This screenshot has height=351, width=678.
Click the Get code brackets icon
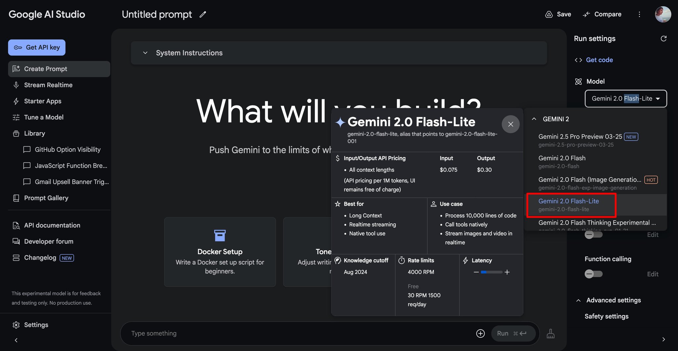coord(578,60)
